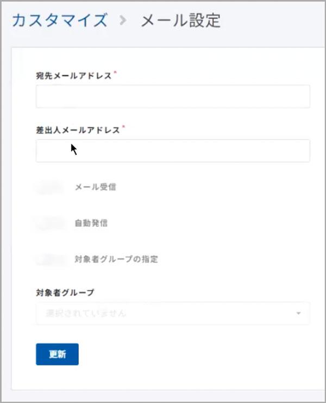
Task: Click the 宛先メールアドレス field label
Action: pyautogui.click(x=73, y=76)
